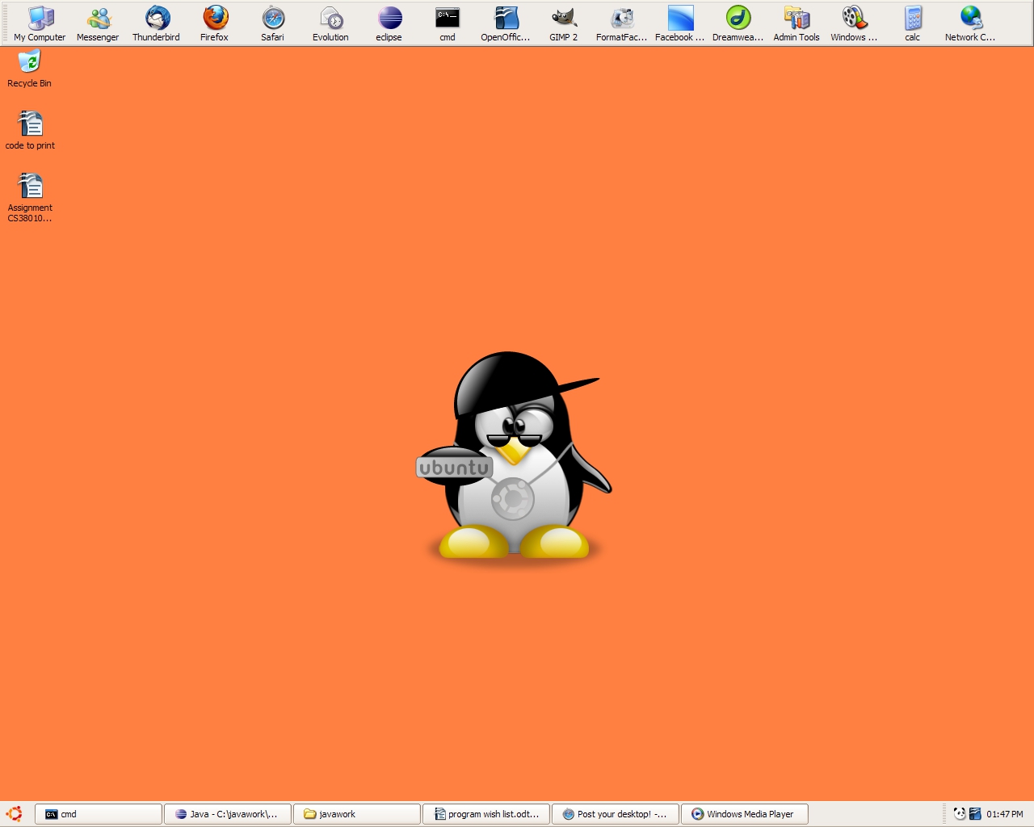The height and width of the screenshot is (827, 1034).
Task: Open the Thunderbird mail shortcut
Action: 157,23
